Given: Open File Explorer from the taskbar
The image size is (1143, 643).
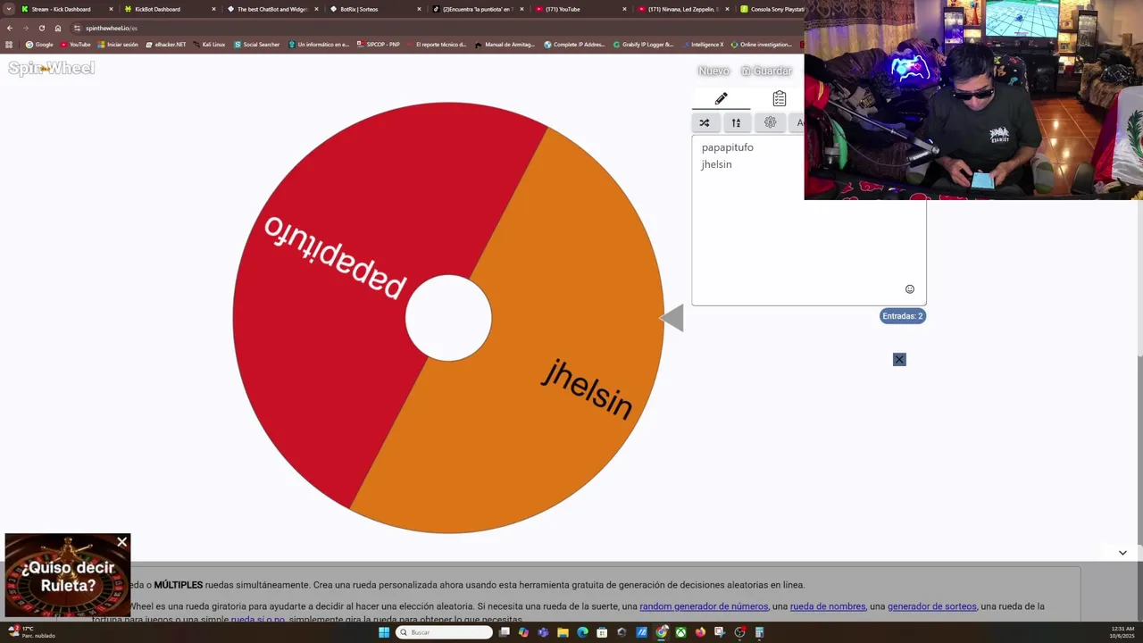Looking at the screenshot, I should pos(563,632).
